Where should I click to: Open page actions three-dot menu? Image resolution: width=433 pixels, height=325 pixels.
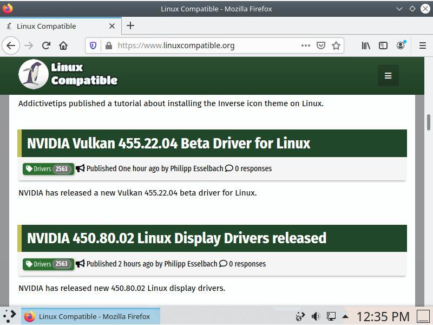[x=306, y=45]
